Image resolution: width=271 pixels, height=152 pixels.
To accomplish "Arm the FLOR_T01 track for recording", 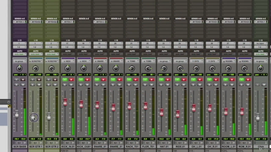I will coord(152,79).
